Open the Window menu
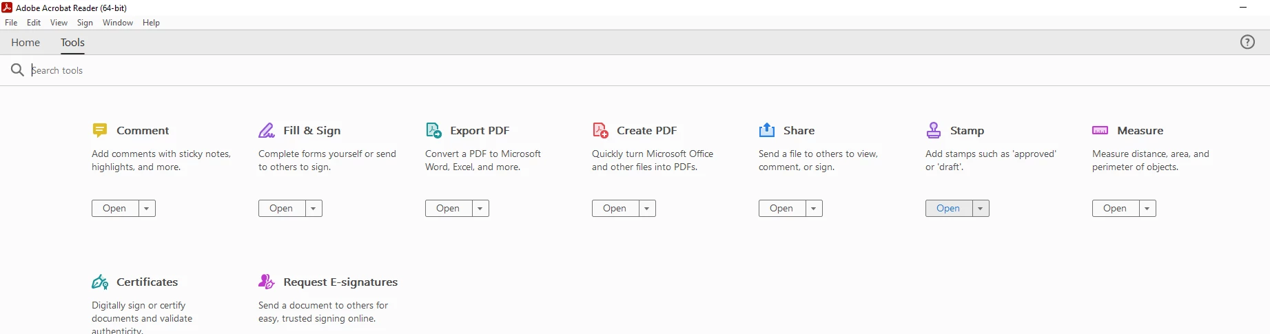Viewport: 1270px width, 334px height. [x=118, y=23]
